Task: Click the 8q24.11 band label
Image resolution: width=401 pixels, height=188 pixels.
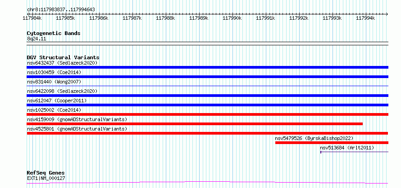Action: [36, 39]
